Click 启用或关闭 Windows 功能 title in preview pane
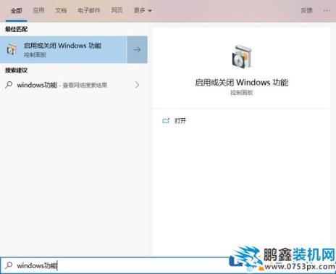 242,83
